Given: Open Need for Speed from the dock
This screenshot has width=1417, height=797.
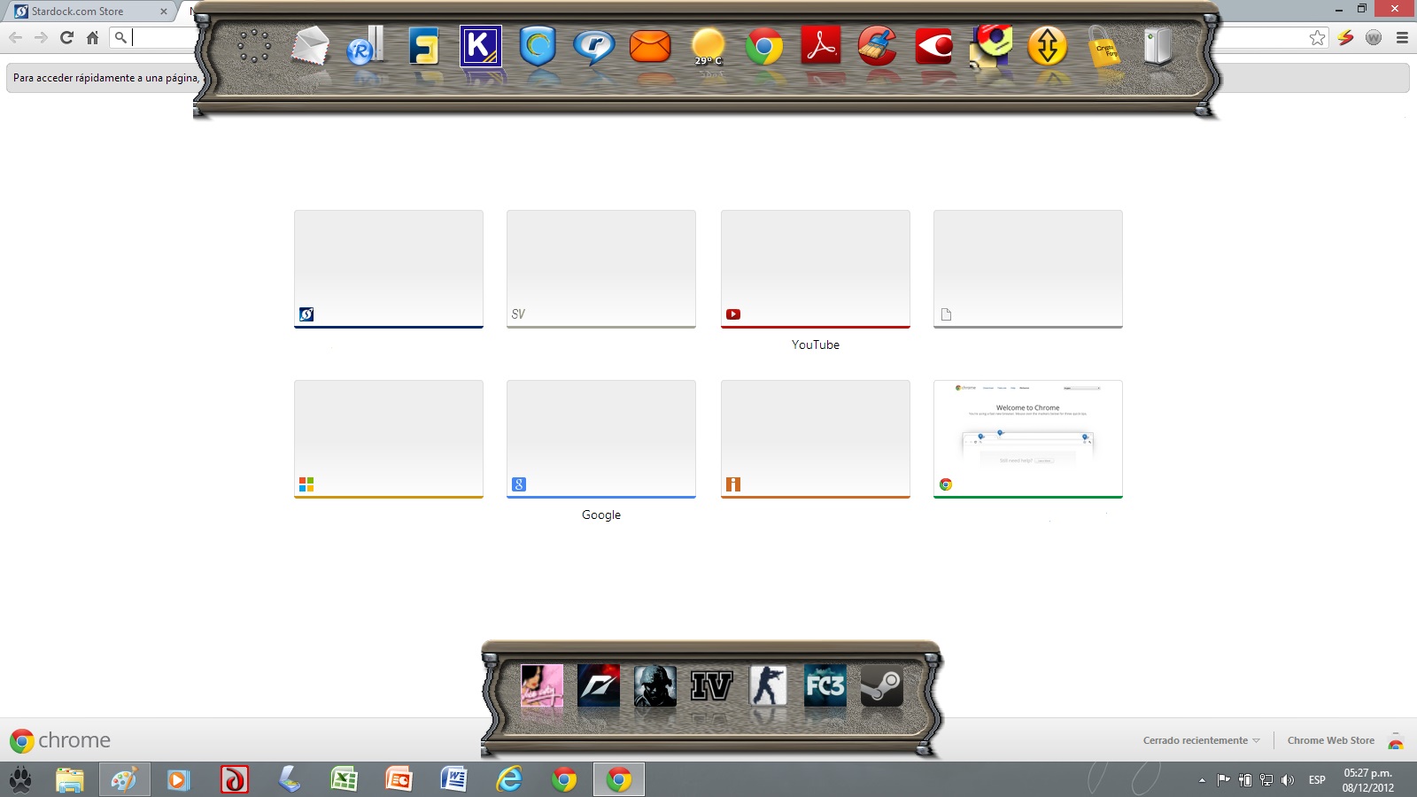Looking at the screenshot, I should tap(599, 686).
